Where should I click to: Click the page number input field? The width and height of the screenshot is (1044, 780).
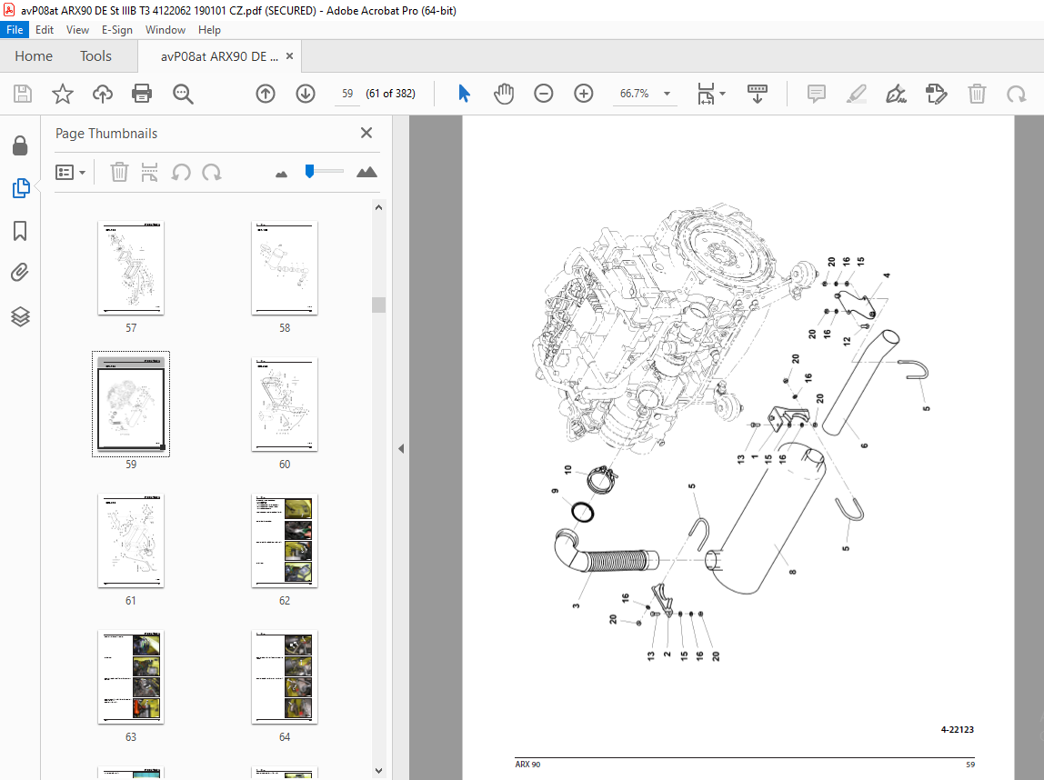346,94
